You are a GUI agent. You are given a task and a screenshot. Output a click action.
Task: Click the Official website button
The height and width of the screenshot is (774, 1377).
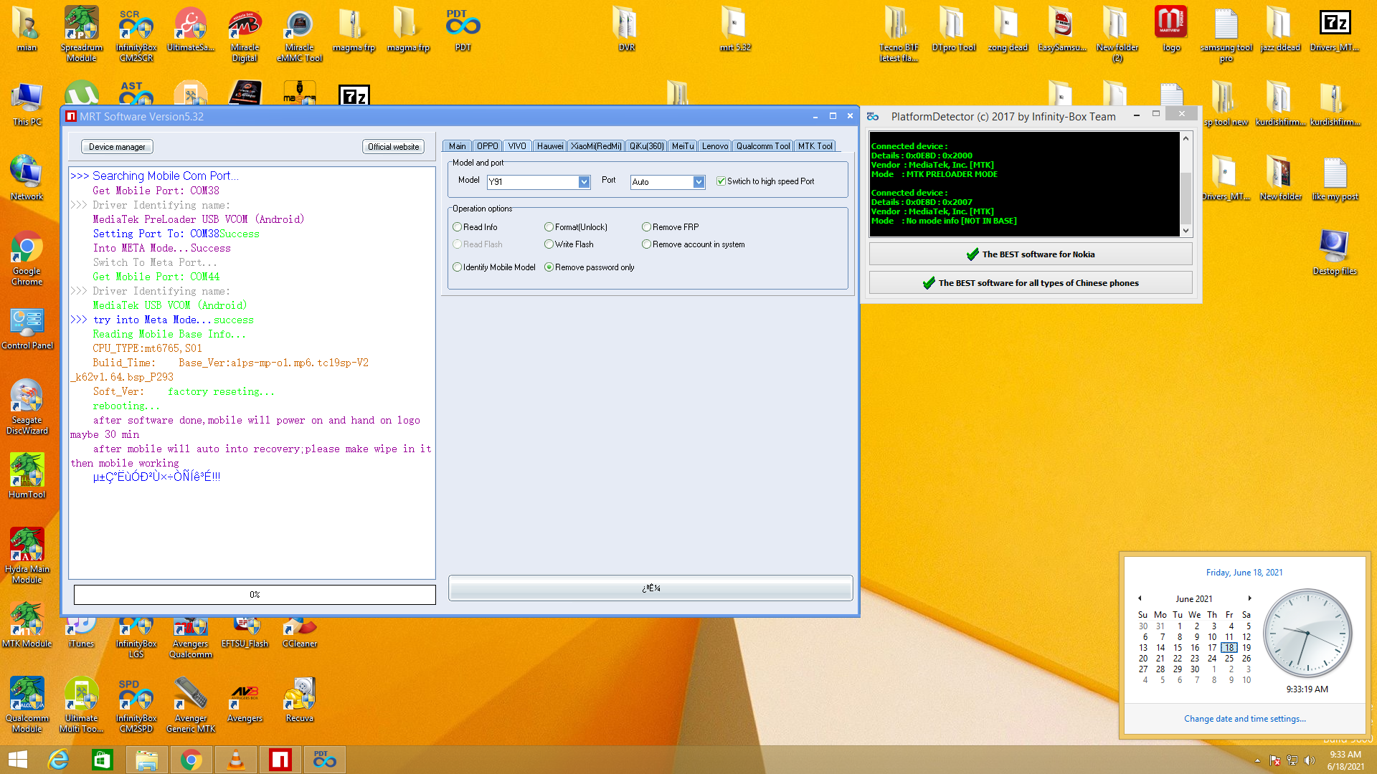pyautogui.click(x=393, y=147)
